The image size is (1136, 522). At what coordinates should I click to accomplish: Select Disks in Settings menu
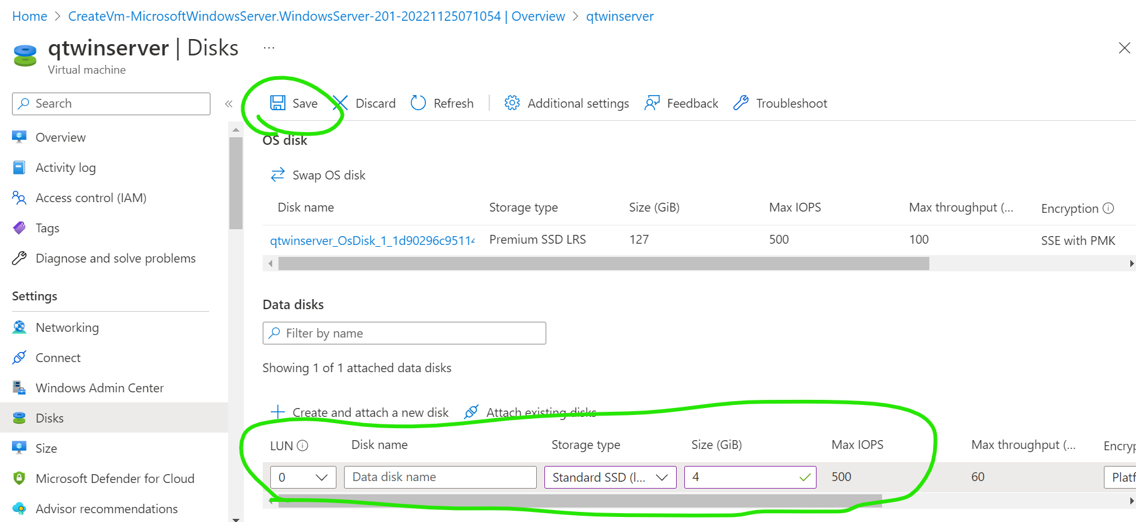(x=114, y=417)
